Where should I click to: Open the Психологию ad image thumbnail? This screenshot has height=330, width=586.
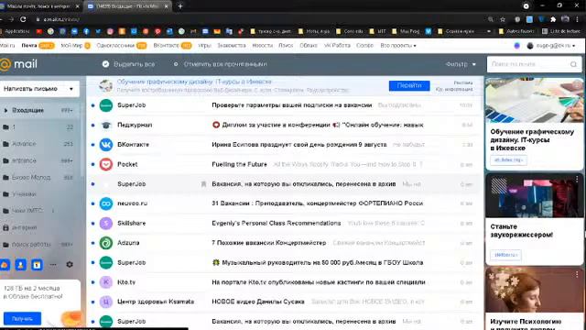[535, 291]
